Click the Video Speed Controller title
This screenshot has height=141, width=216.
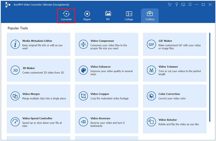point(37,118)
